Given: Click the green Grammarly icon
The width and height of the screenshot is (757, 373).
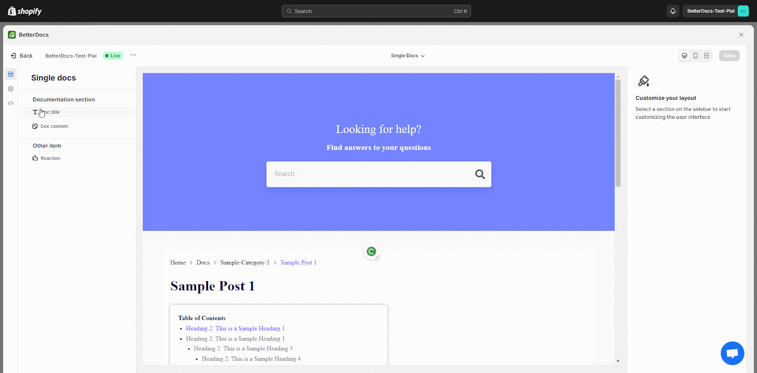Looking at the screenshot, I should 371,251.
